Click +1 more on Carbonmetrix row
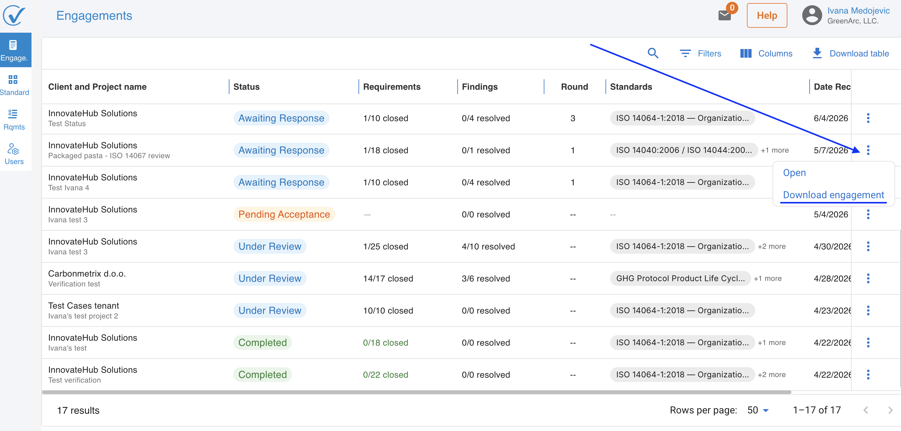Viewport: 901px width, 431px height. point(767,278)
